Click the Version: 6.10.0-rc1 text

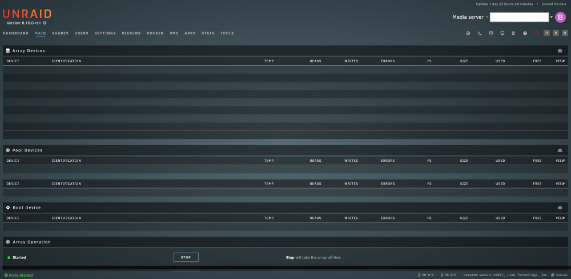(24, 23)
